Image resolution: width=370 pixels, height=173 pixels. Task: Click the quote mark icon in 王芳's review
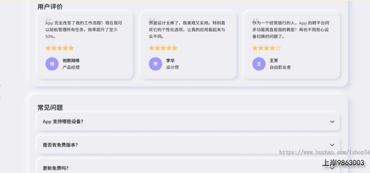[256, 20]
